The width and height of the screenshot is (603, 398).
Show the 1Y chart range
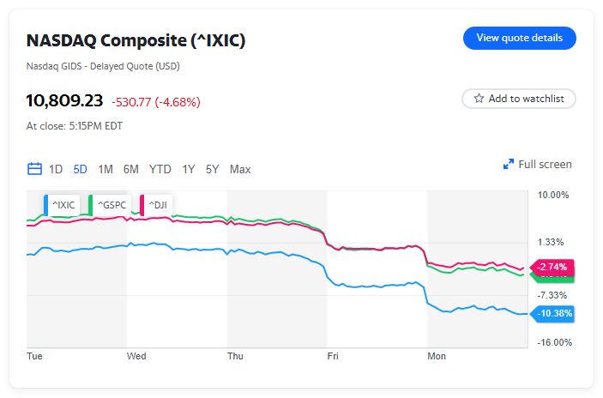[x=189, y=169]
